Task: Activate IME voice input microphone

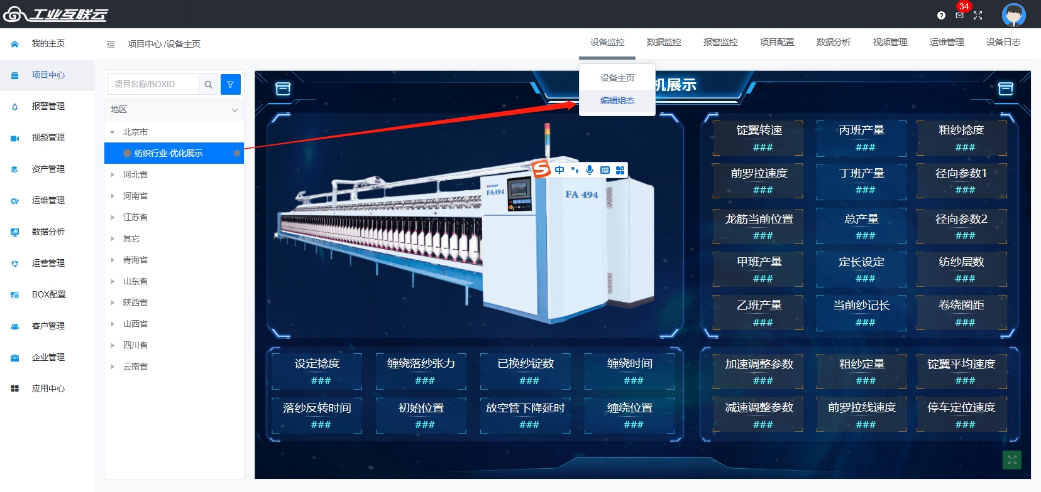Action: coord(590,170)
